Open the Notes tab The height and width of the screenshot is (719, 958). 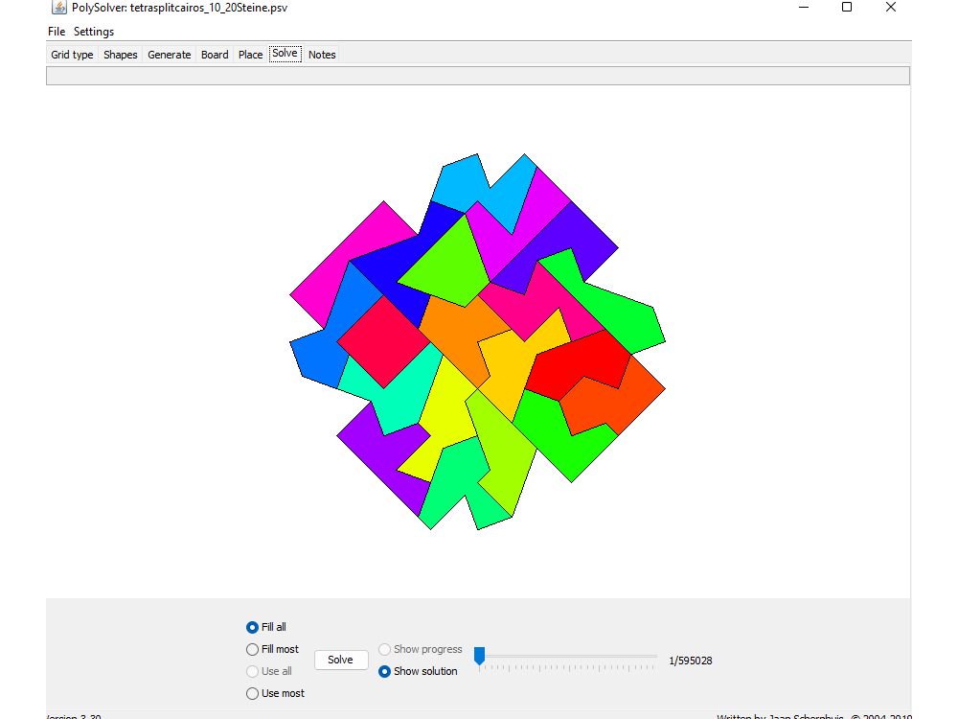tap(322, 55)
